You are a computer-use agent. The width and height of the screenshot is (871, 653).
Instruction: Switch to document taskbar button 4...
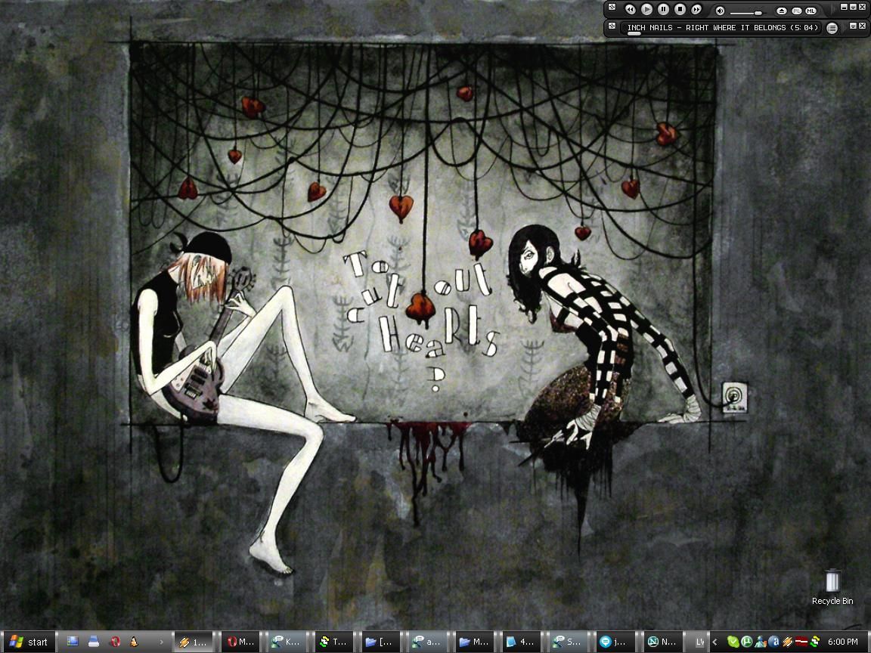522,642
